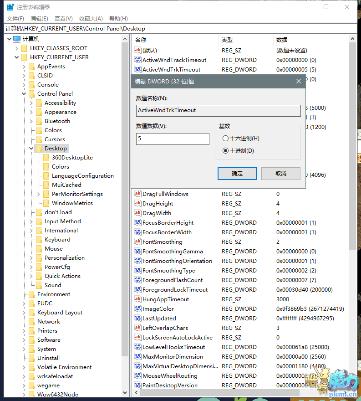
Task: Click the 数值数据(V) value input field
Action: 173,139
